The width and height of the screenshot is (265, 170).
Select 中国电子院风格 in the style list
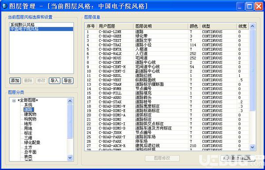click(x=42, y=29)
